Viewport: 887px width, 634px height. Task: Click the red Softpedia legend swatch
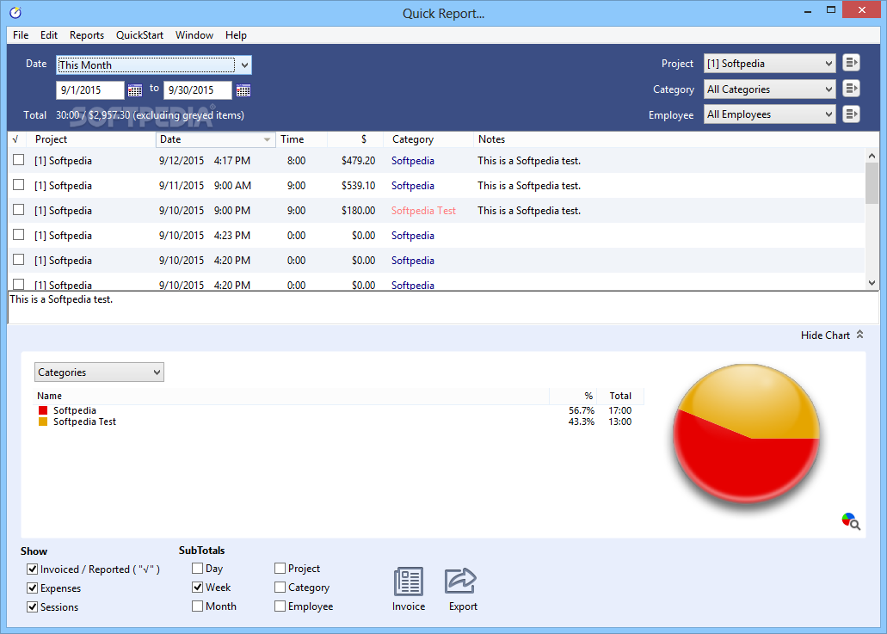click(x=43, y=410)
